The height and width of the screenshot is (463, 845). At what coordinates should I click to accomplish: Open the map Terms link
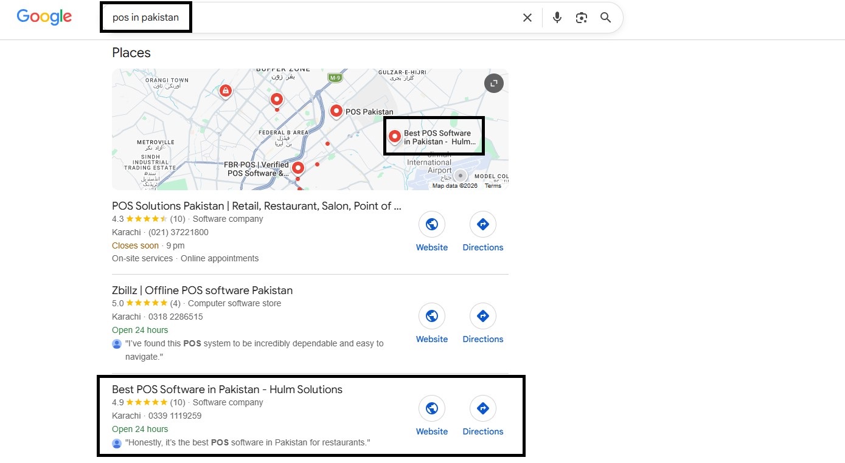[493, 186]
